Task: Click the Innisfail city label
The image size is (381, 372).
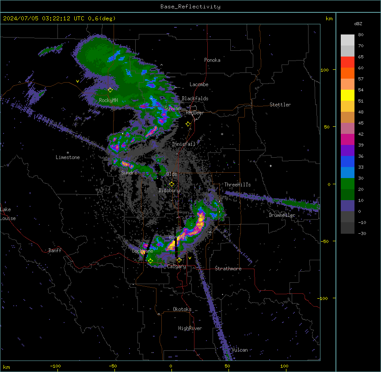Action: click(184, 144)
